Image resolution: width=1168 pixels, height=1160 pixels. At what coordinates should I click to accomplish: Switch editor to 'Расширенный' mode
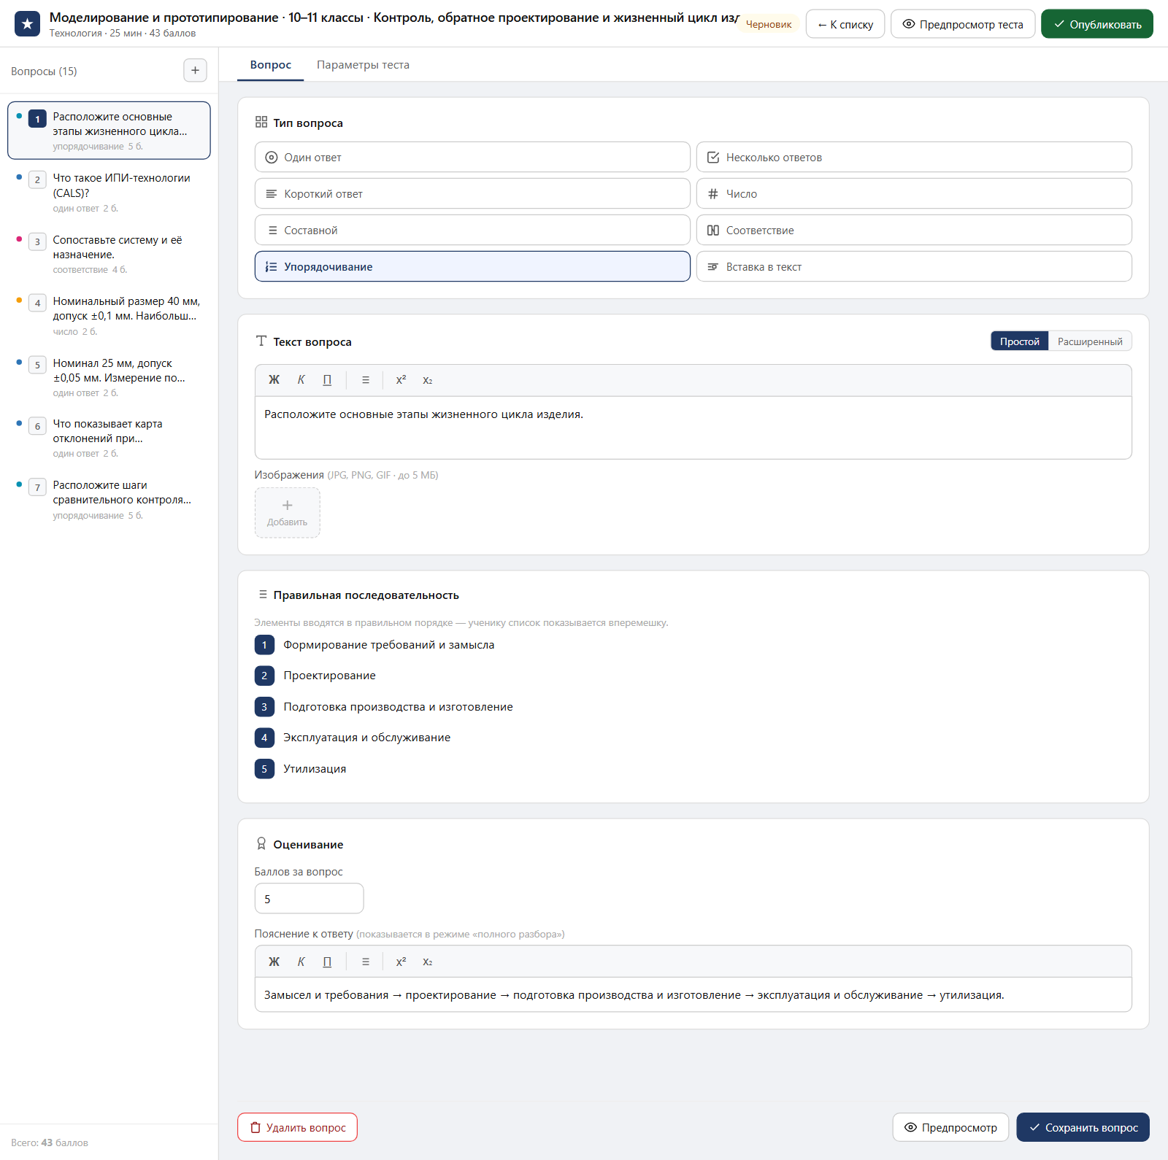point(1090,341)
